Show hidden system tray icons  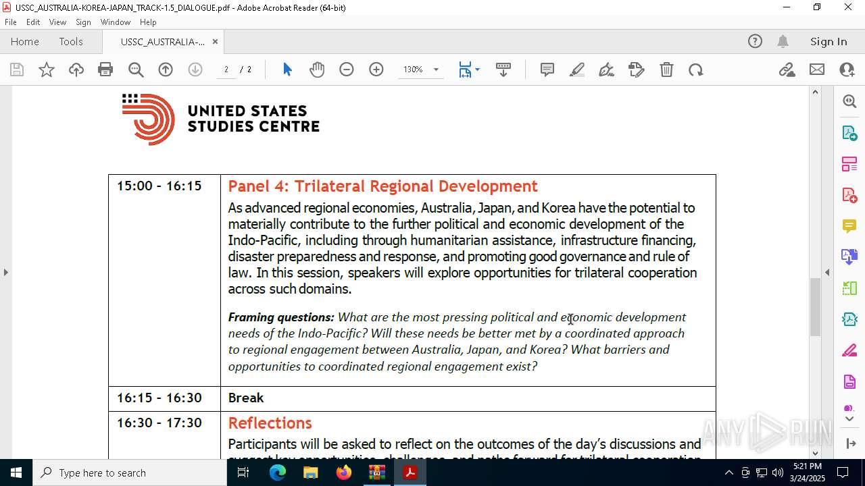(728, 473)
